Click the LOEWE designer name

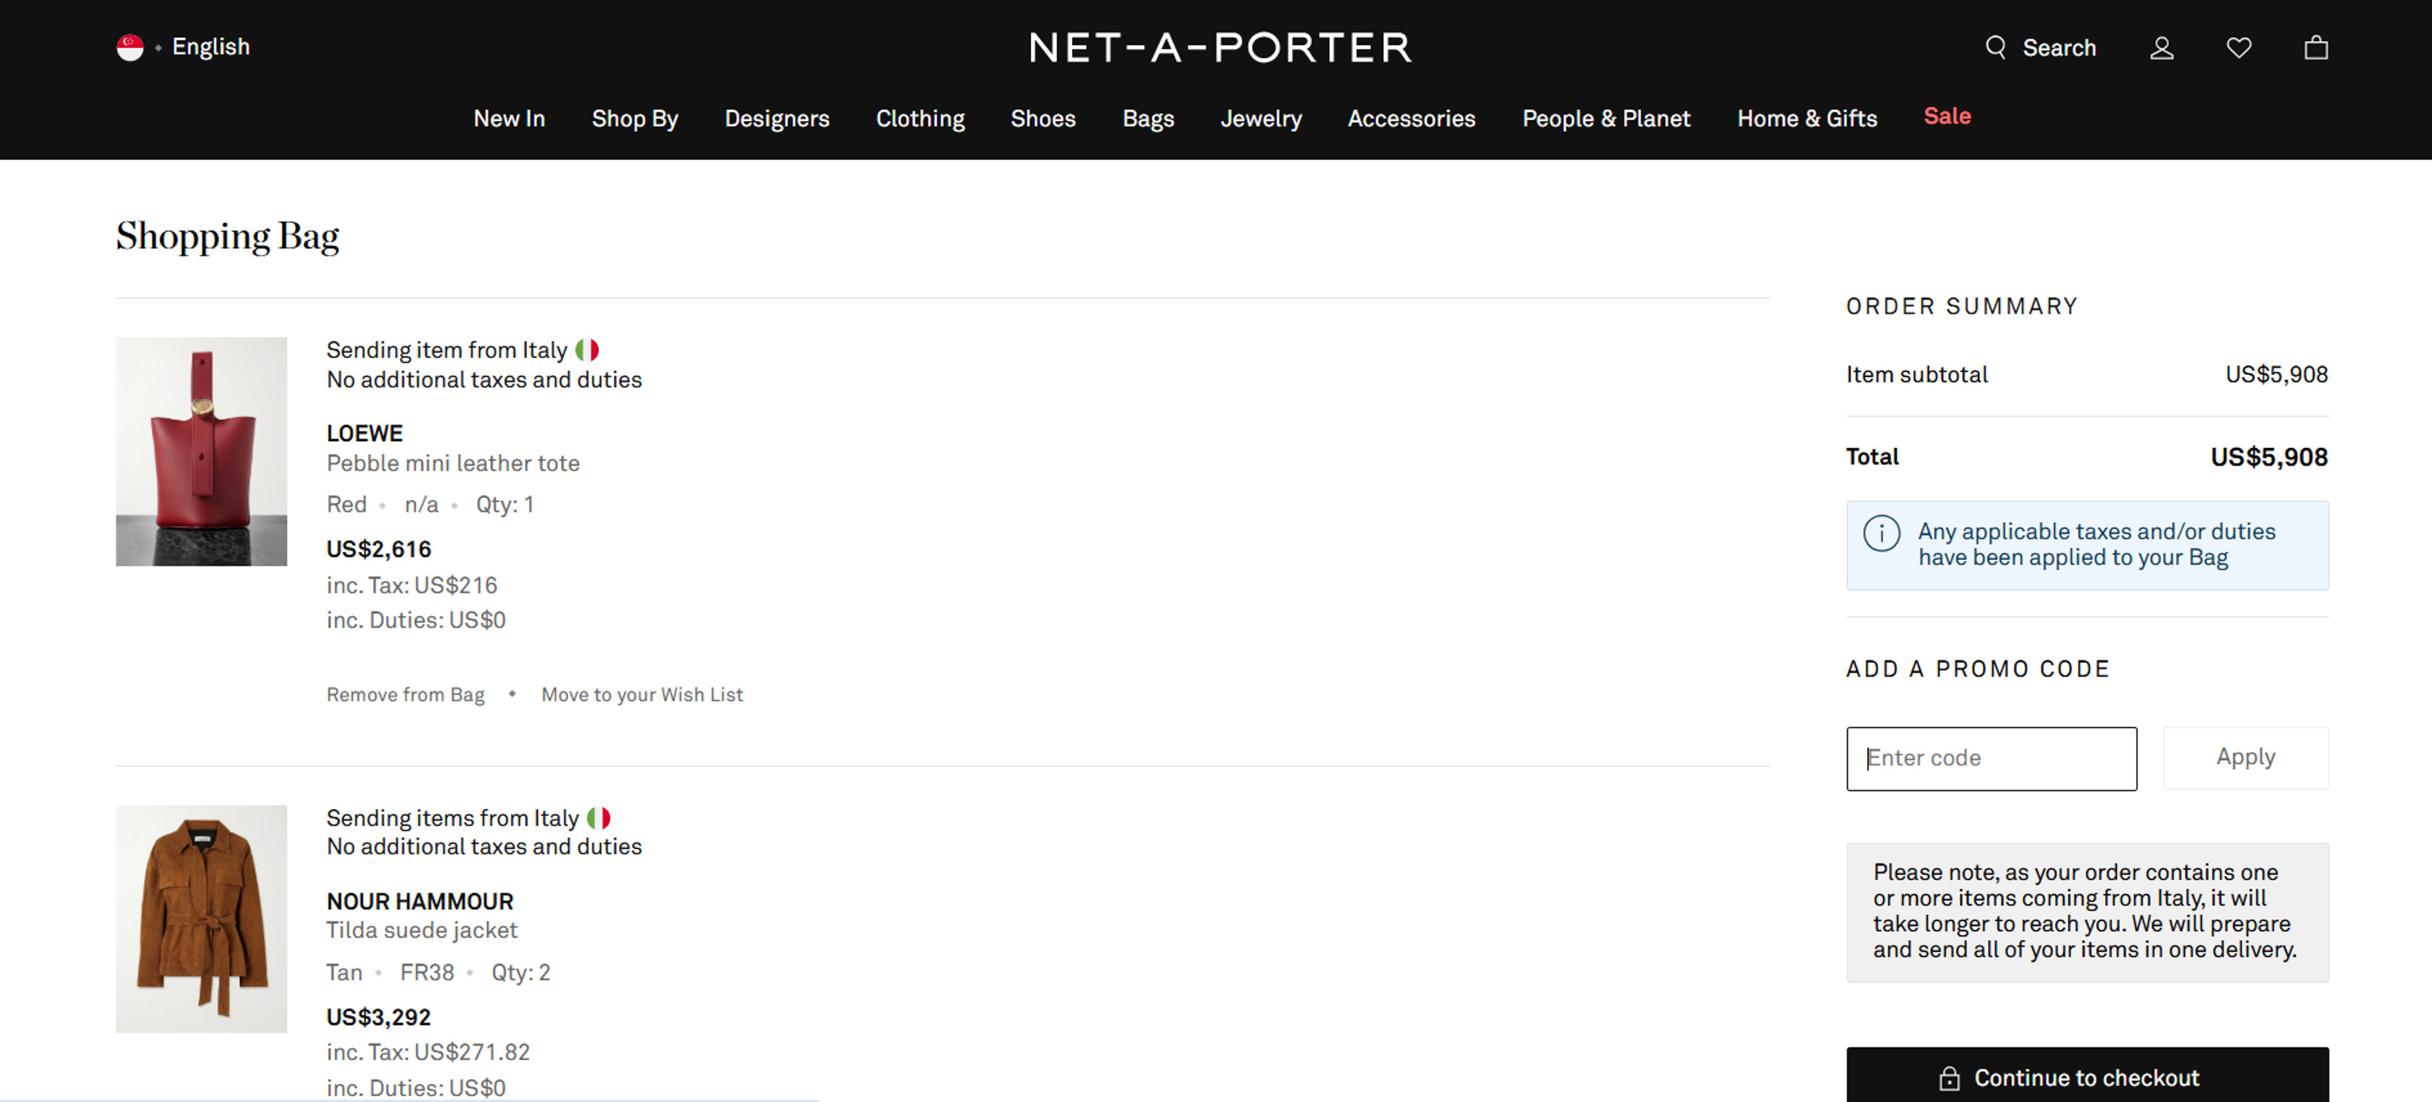click(x=364, y=433)
